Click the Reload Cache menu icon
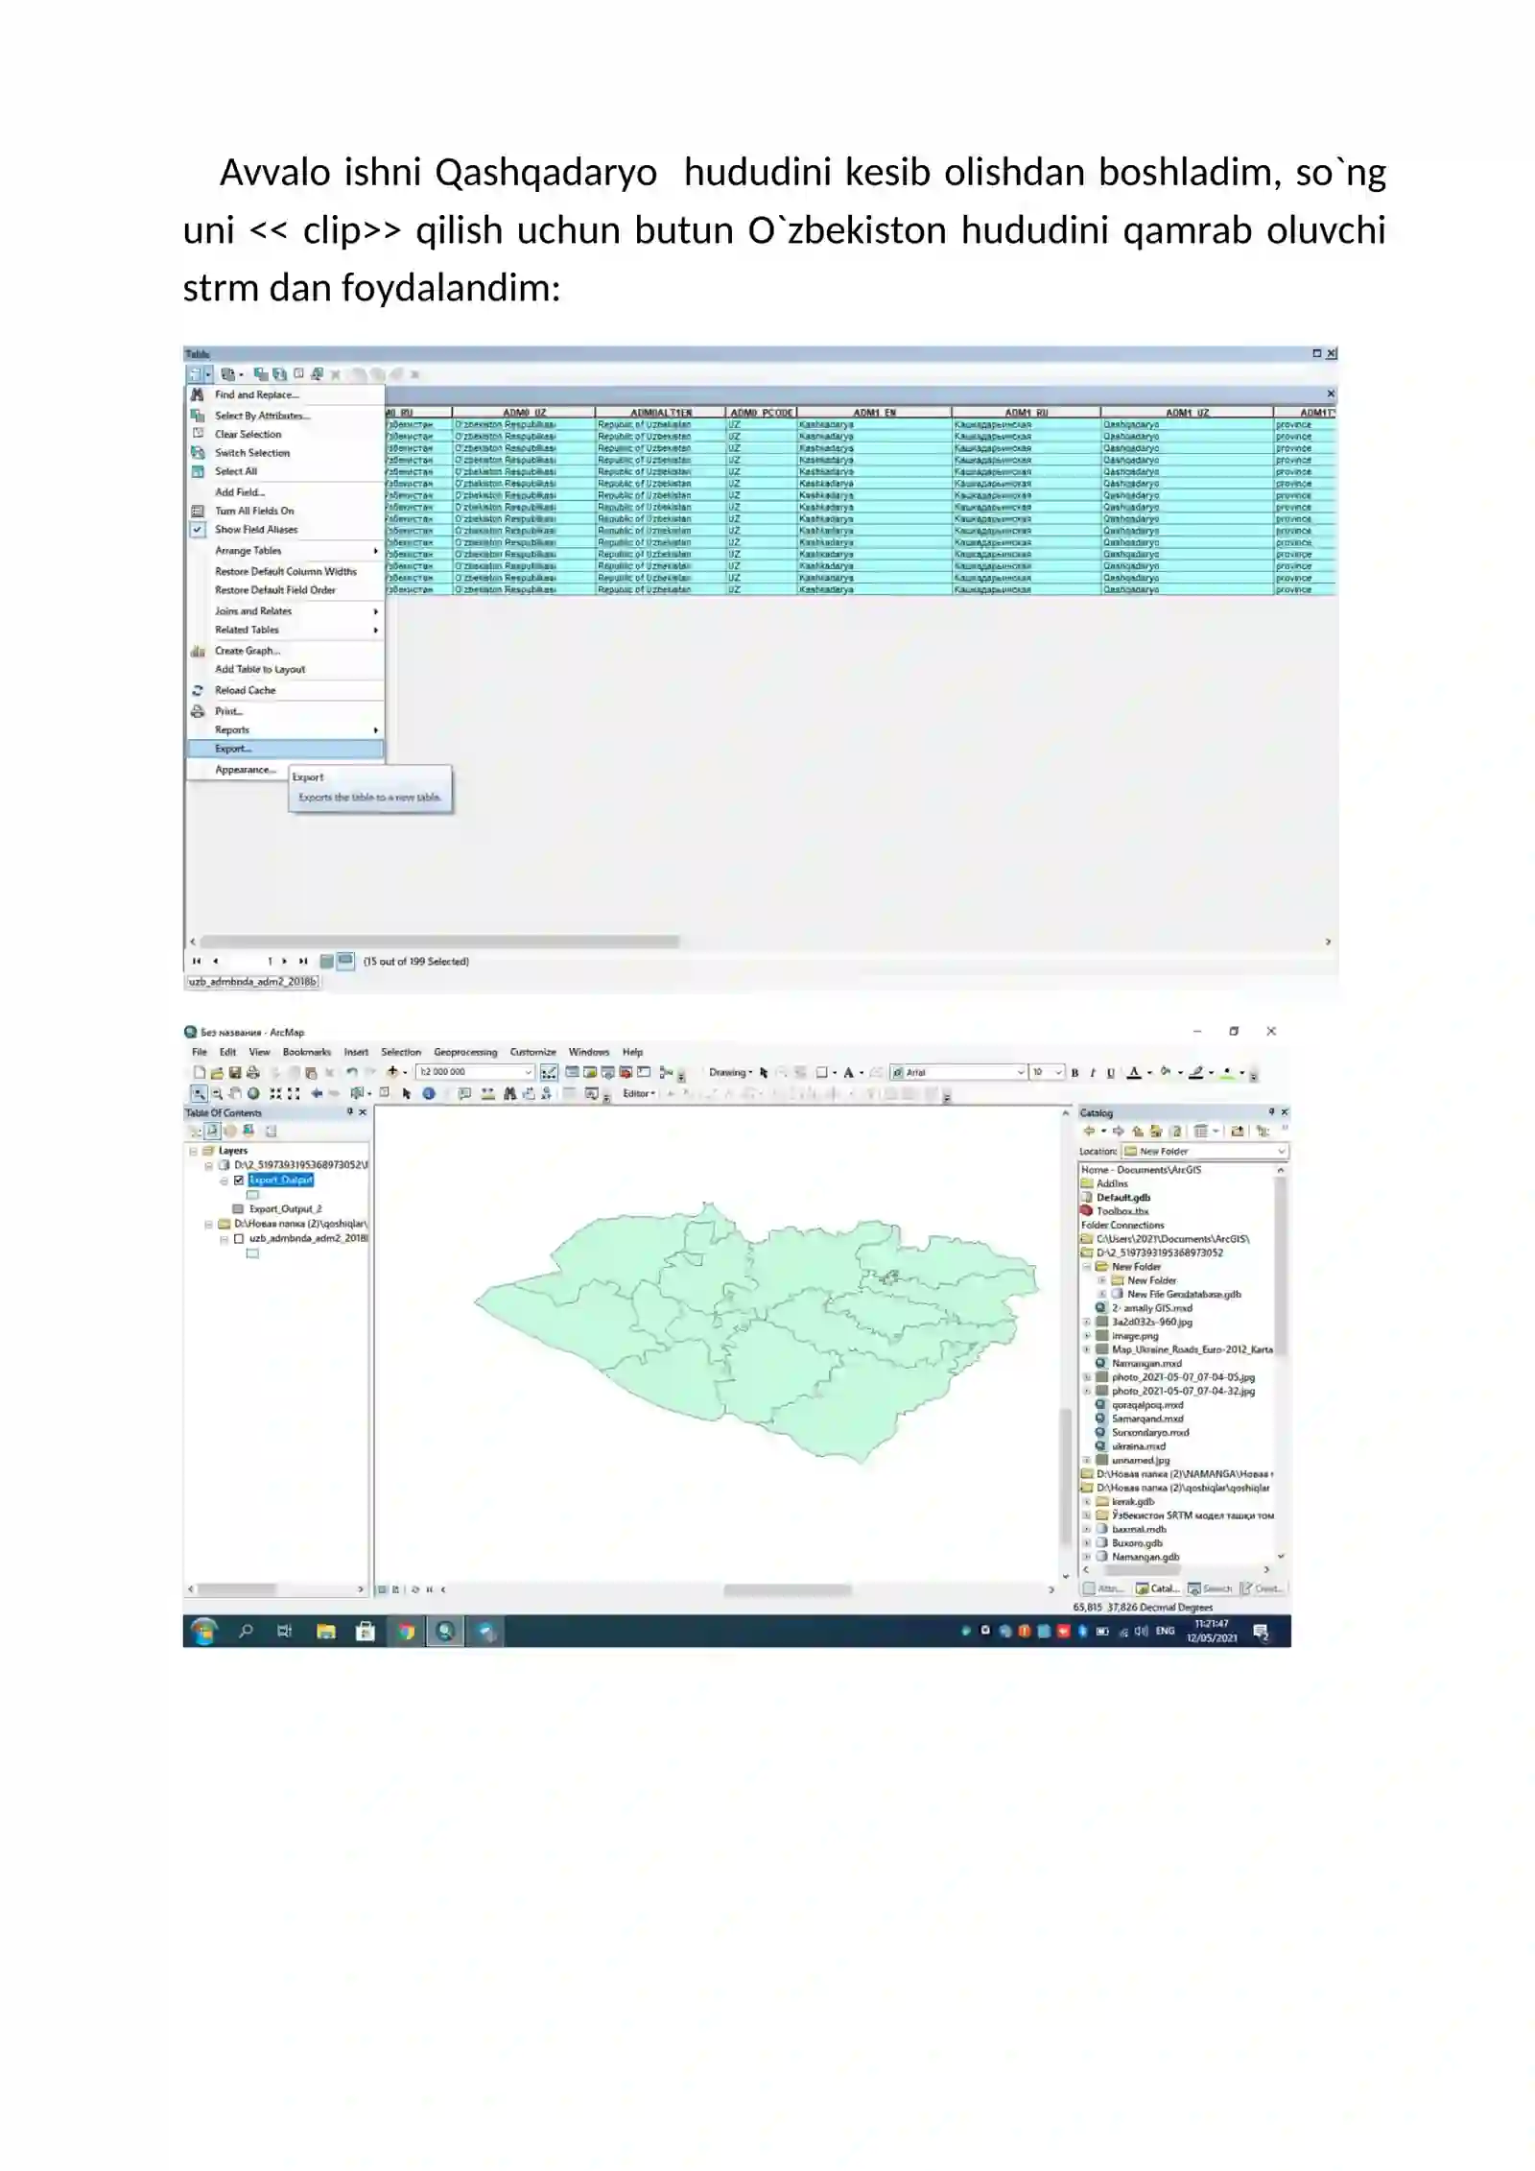Screen dimensions: 1535x2171 point(198,690)
